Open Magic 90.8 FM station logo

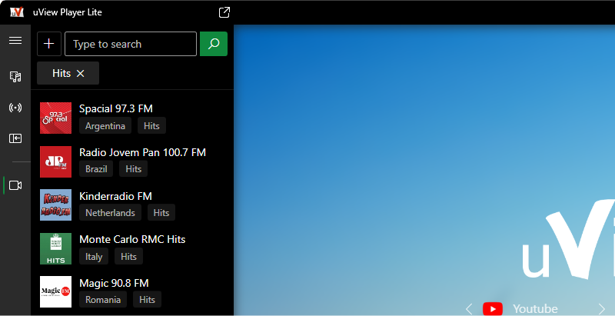pyautogui.click(x=55, y=291)
